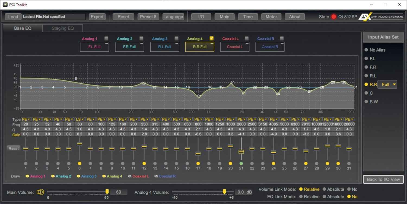
Task: Set EQ Link Mode to Relative
Action: click(x=301, y=197)
